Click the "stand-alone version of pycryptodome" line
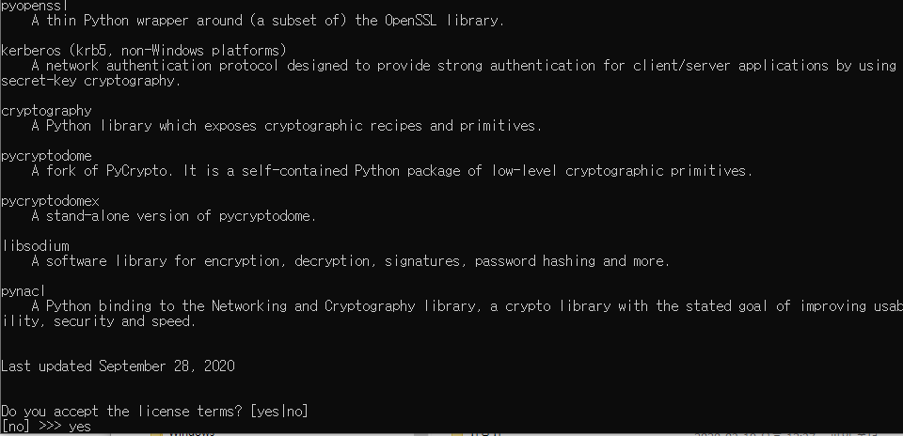 point(173,216)
